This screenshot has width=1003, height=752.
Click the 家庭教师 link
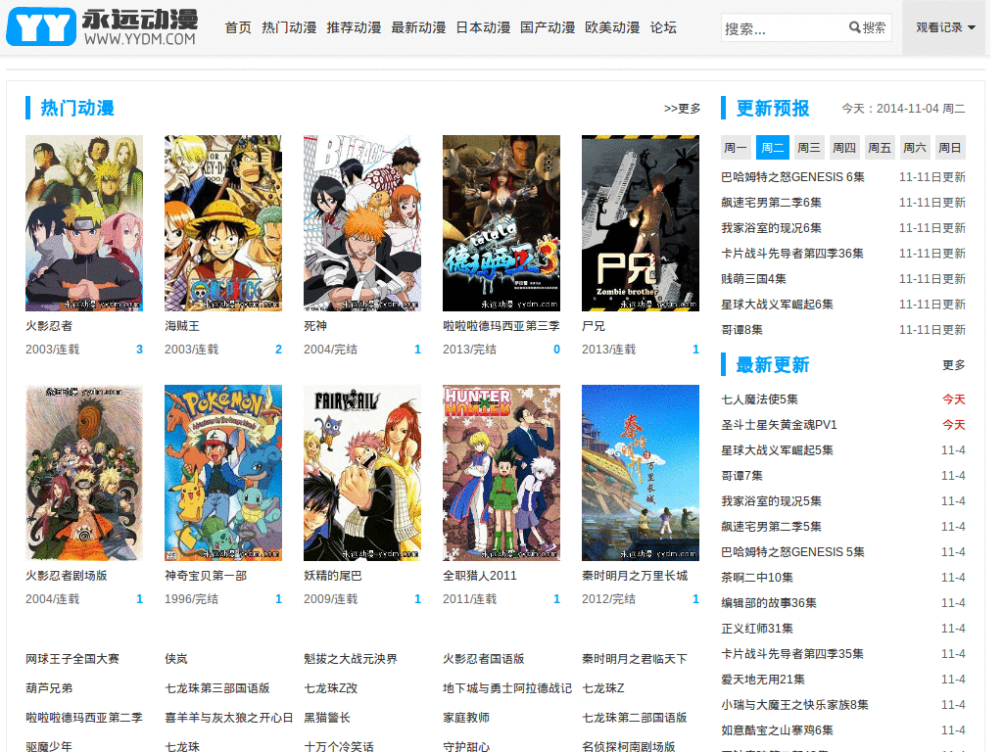466,718
